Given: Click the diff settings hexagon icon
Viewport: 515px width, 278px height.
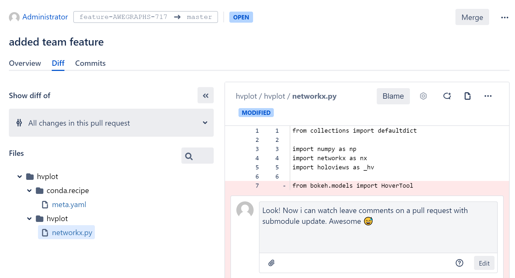Looking at the screenshot, I should click(x=423, y=96).
